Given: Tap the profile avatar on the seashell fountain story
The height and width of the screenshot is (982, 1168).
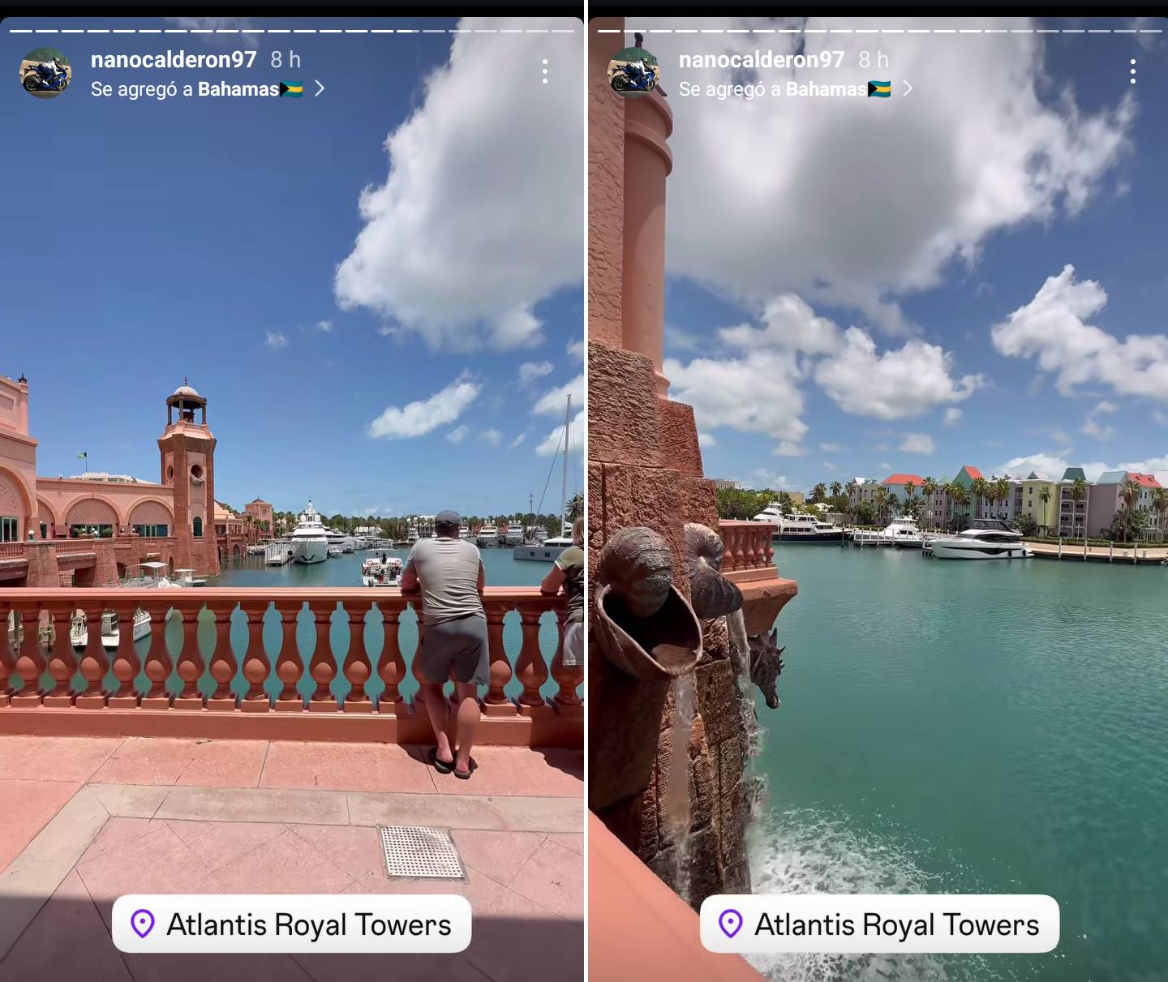Looking at the screenshot, I should pos(633,73).
